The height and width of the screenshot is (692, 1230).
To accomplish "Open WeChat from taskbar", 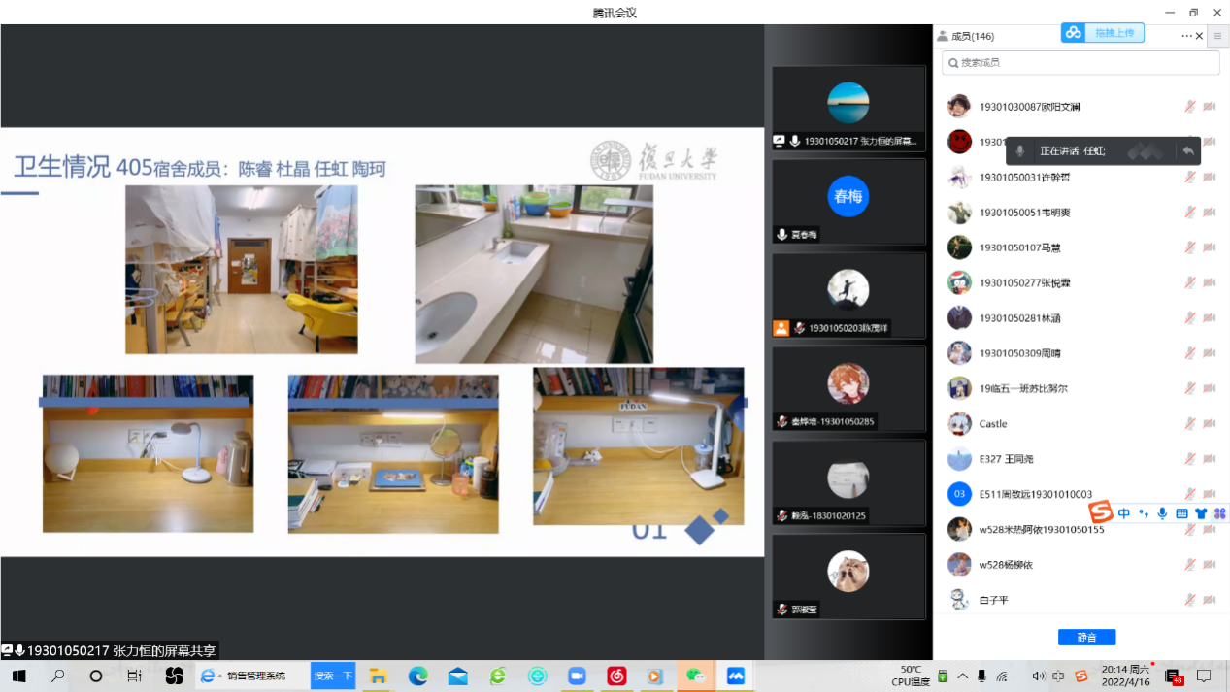I will tap(695, 676).
